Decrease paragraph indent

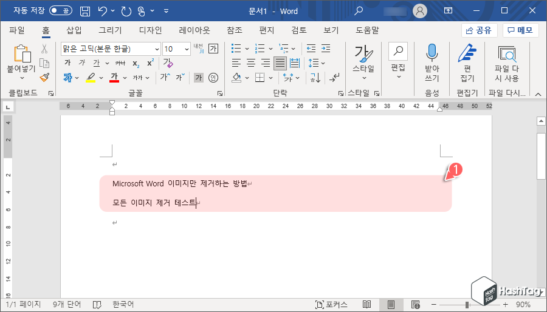coord(311,49)
